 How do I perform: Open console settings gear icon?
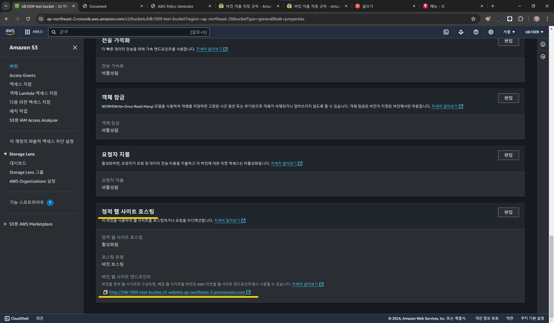click(x=491, y=32)
